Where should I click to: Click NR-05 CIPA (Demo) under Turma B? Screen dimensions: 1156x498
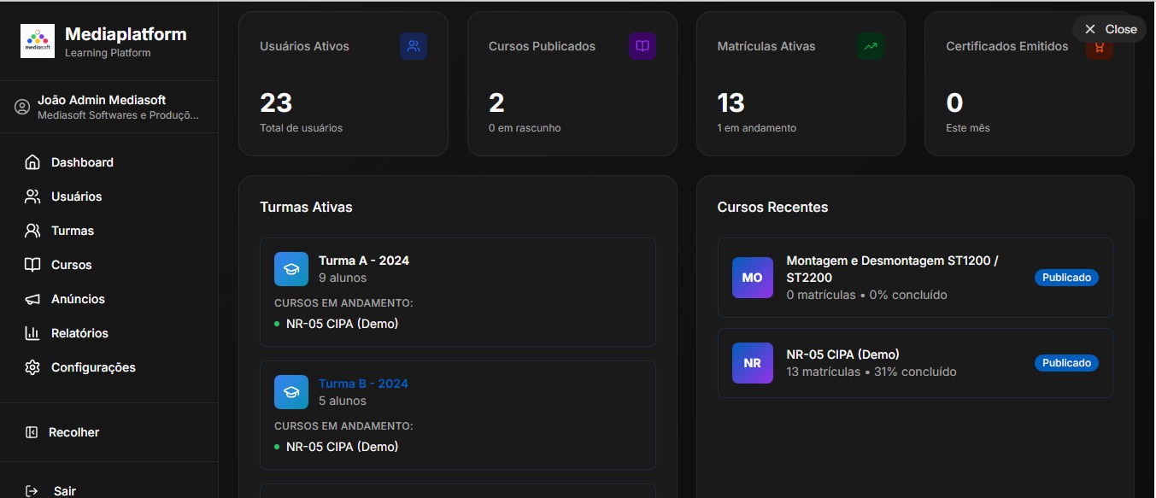pyautogui.click(x=342, y=447)
